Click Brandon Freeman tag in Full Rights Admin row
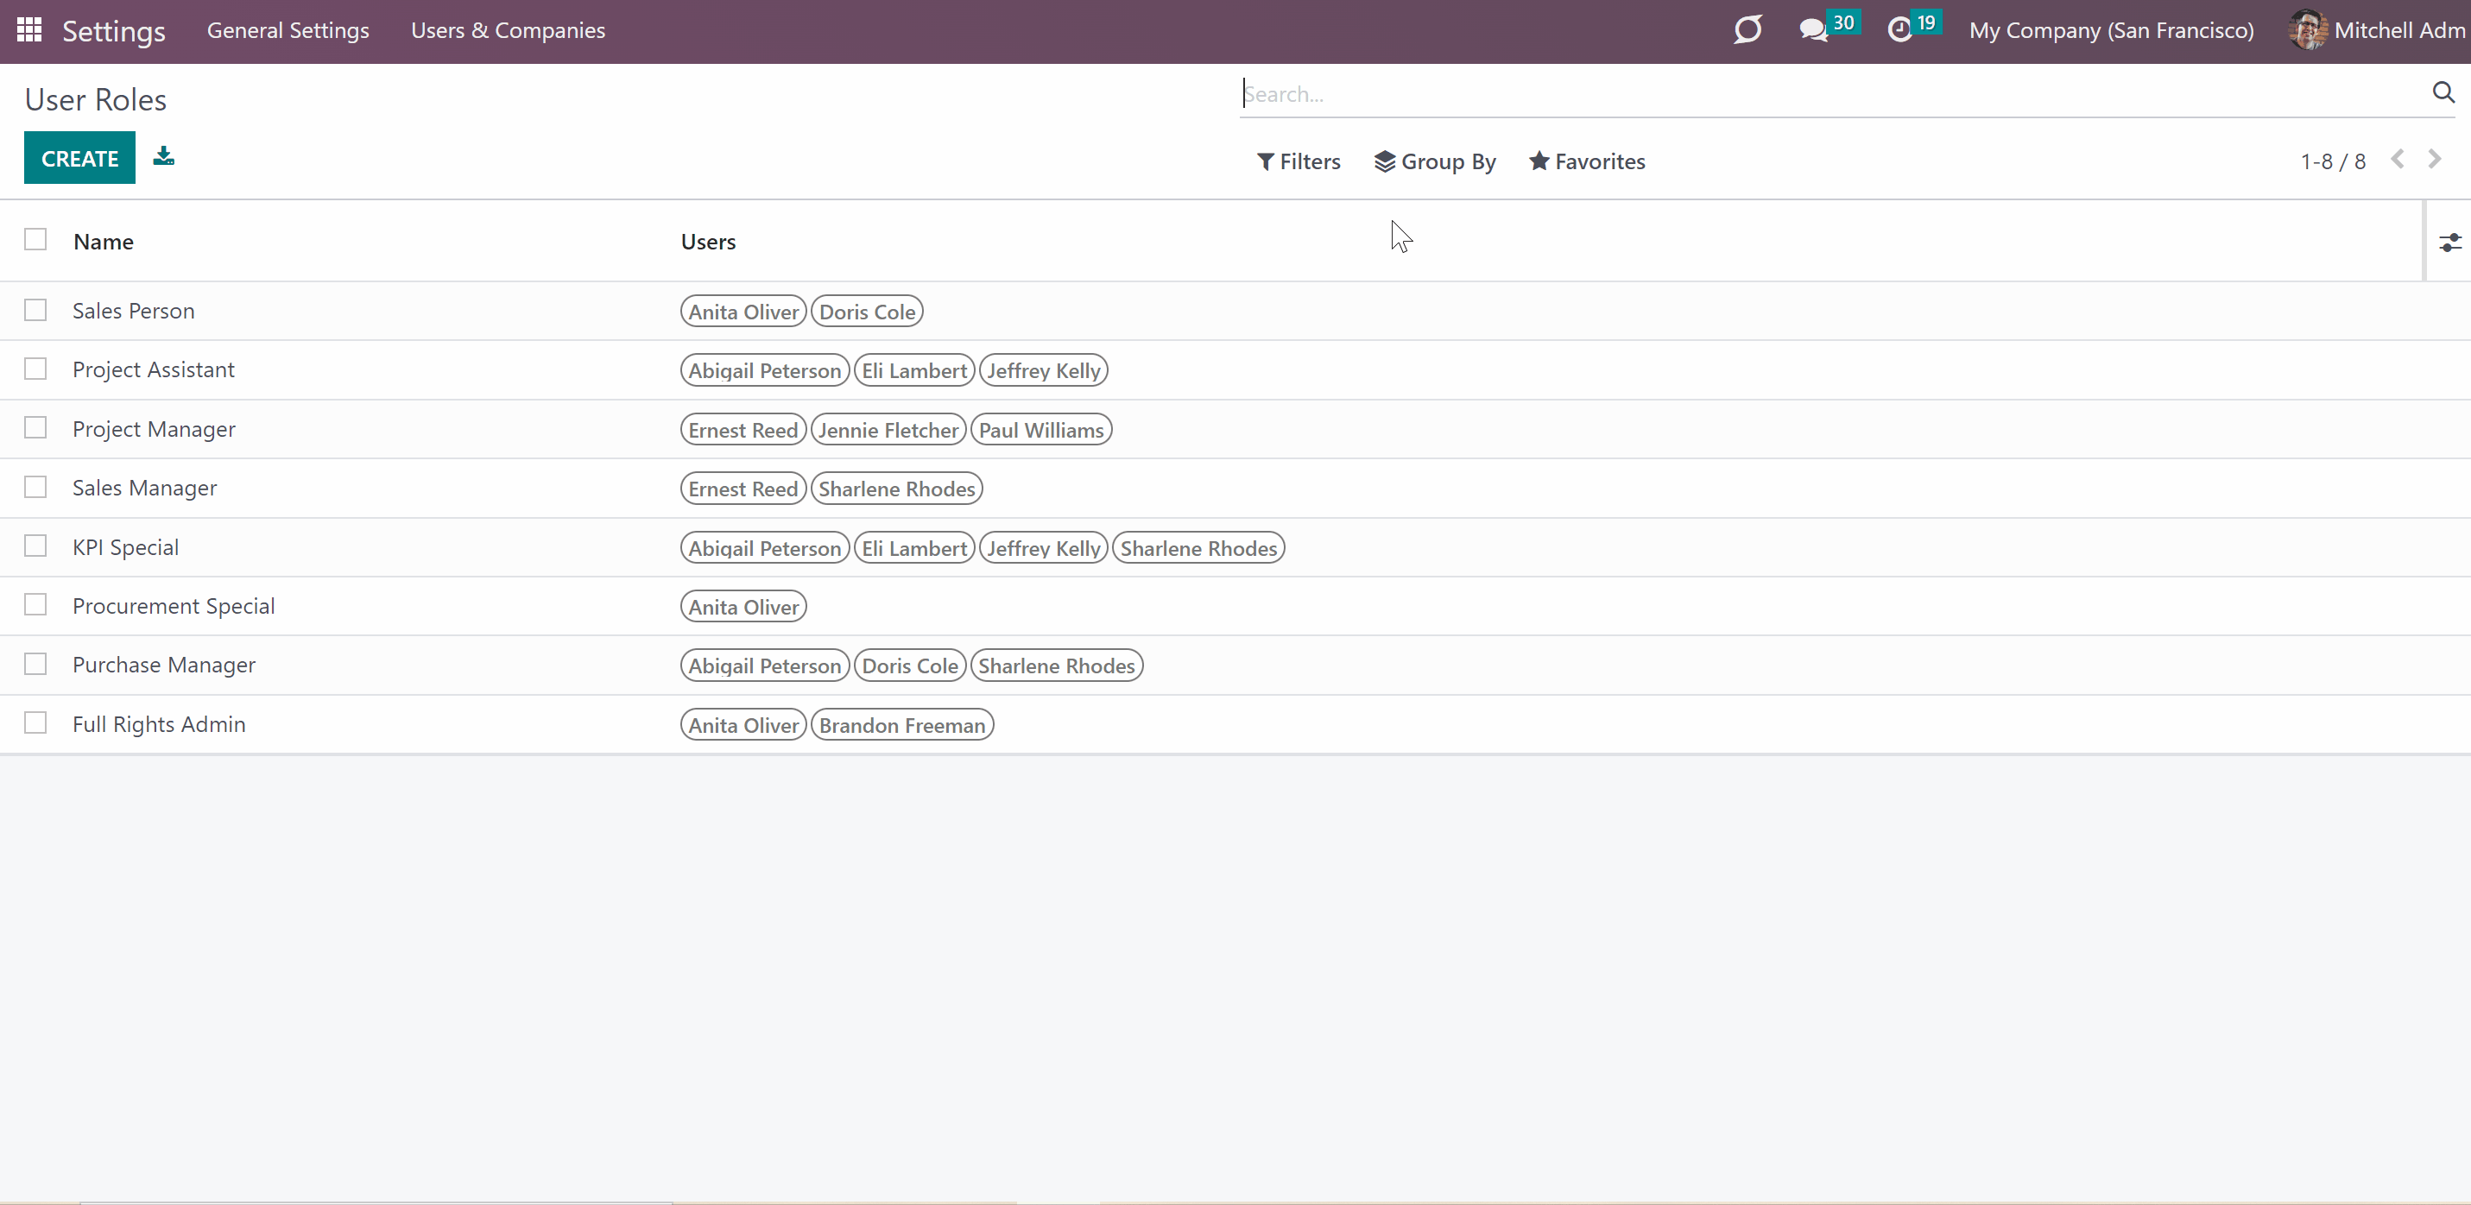 (x=901, y=725)
